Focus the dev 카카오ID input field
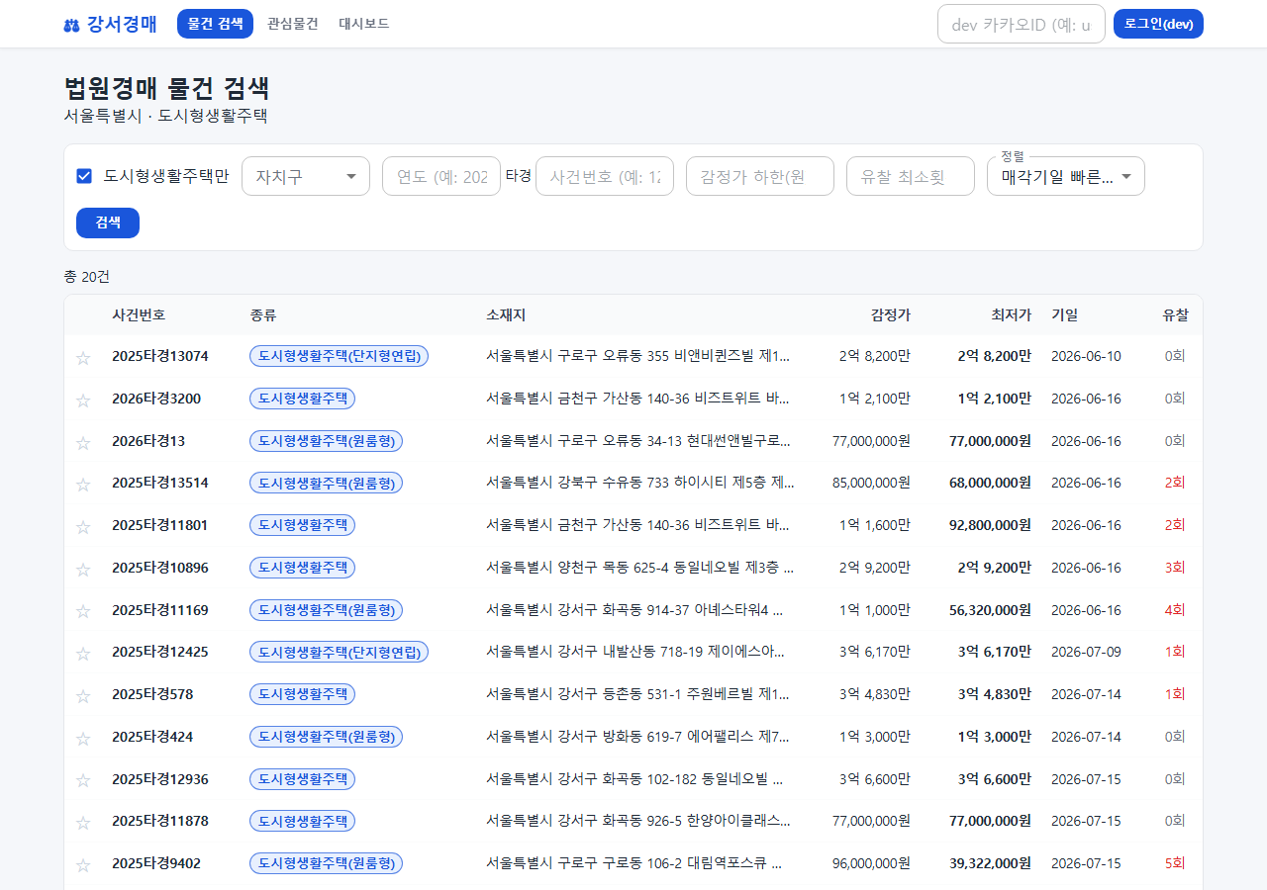 click(x=1022, y=24)
